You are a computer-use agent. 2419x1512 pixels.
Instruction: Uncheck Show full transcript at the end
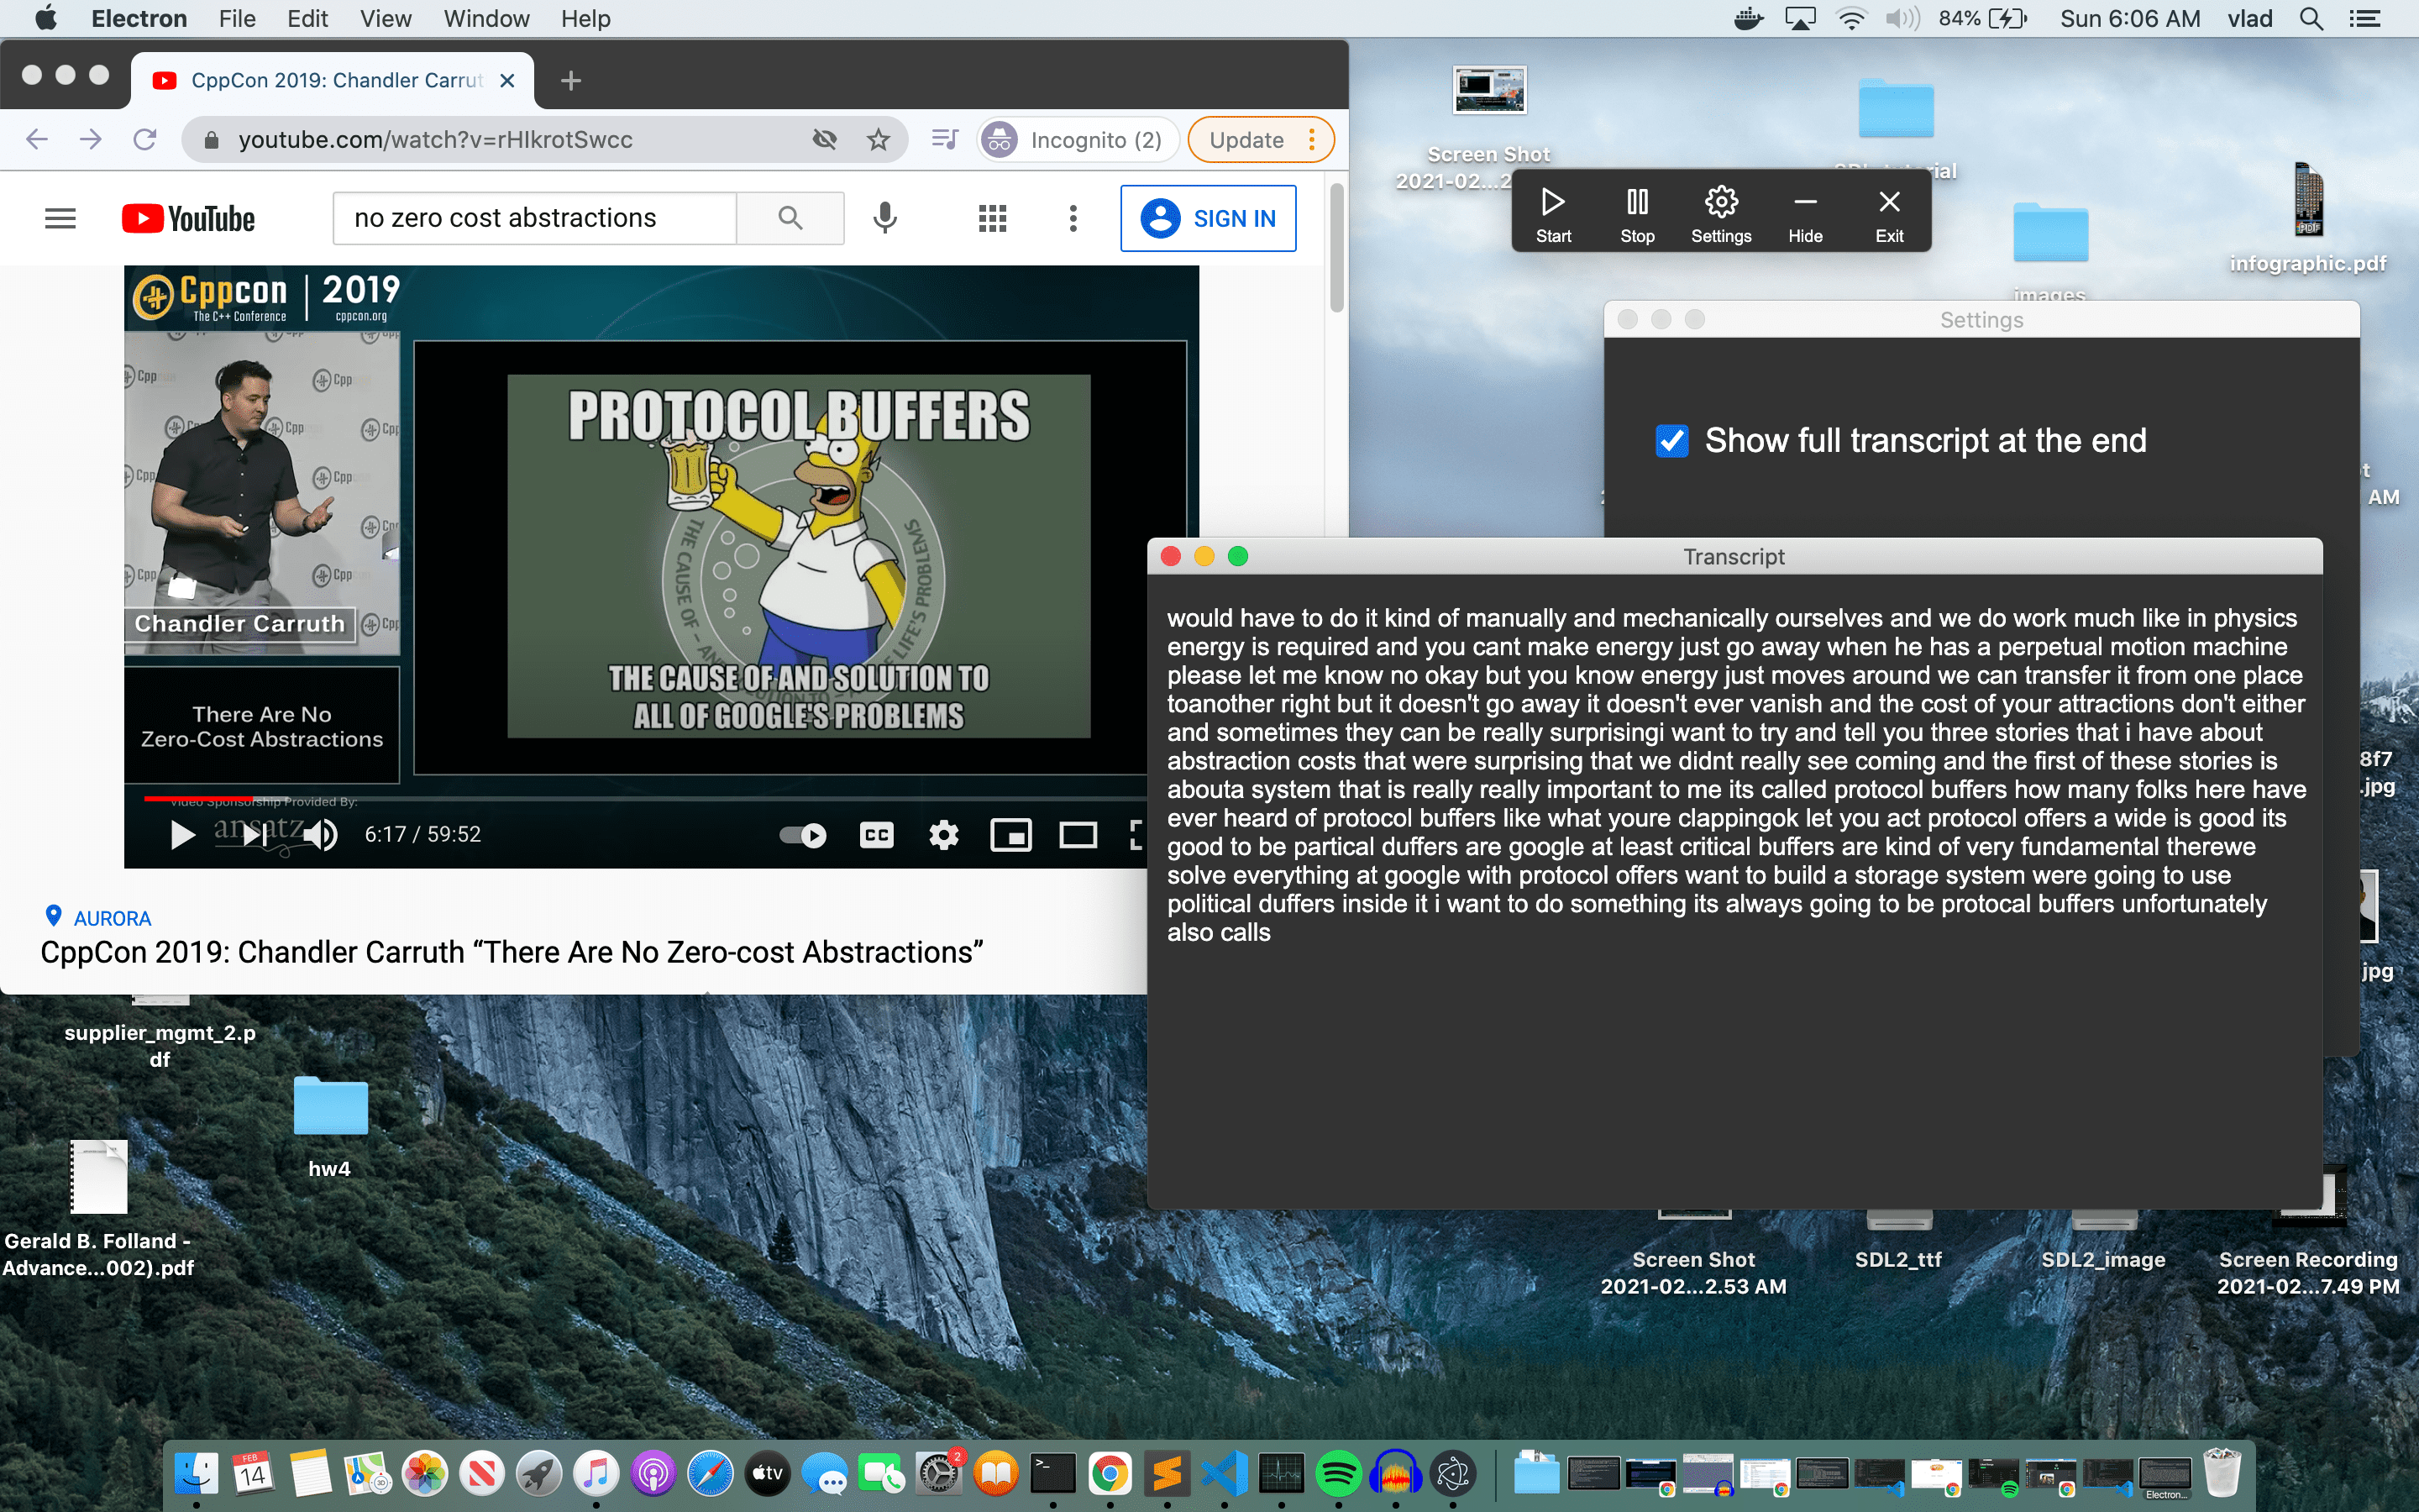coord(1671,441)
